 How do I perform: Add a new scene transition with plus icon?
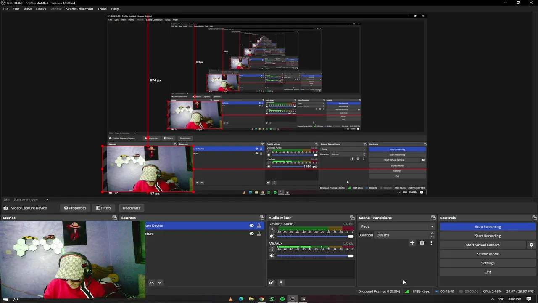coord(412,243)
